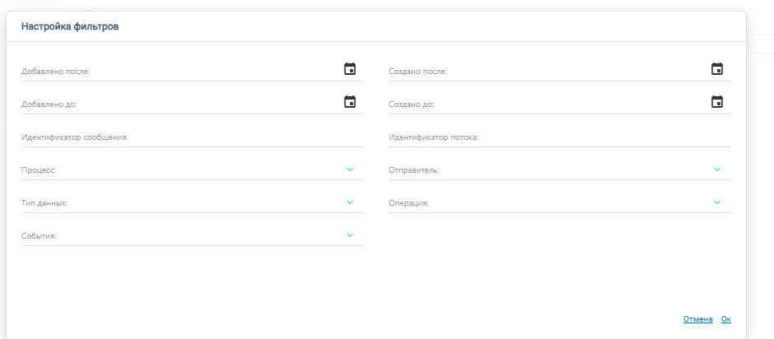Open calendar picker for Добавлено до
Viewport: 774px width, 339px height.
350,102
